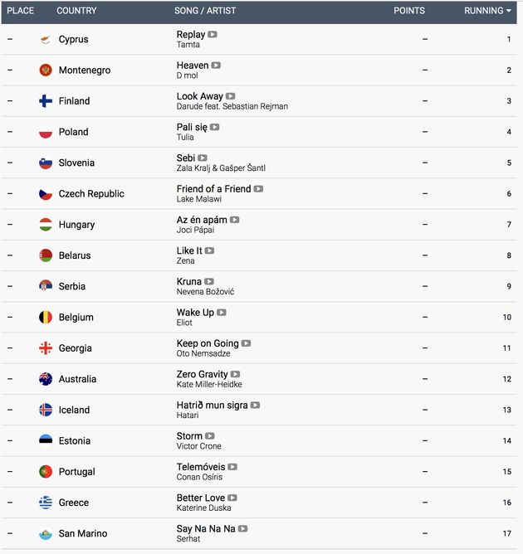
Task: Play the video for Replay by Tamta
Action: (x=213, y=35)
